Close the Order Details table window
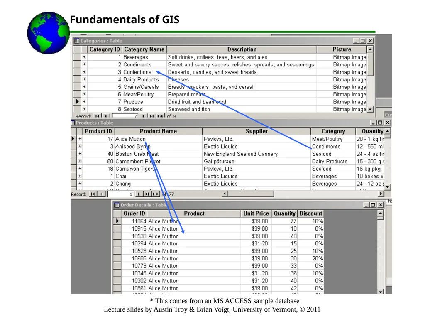The height and width of the screenshot is (319, 425). click(x=381, y=205)
